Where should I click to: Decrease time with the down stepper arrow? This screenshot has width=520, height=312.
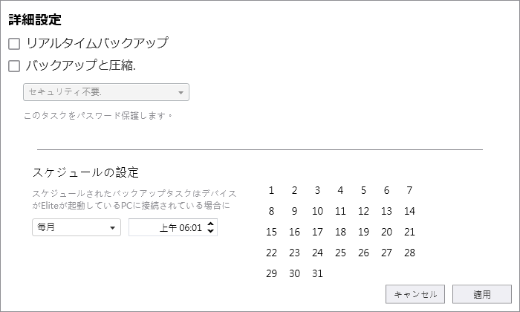210,231
